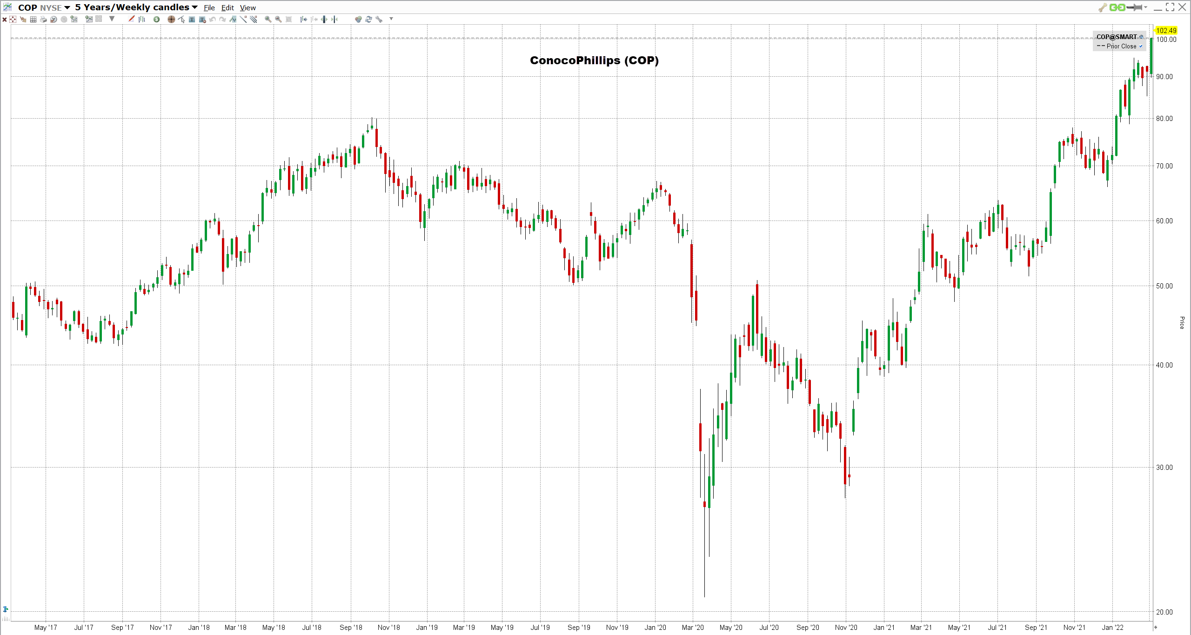Image resolution: width=1191 pixels, height=635 pixels.
Task: Uncheck the Prior Close checkbox
Action: (x=1140, y=47)
